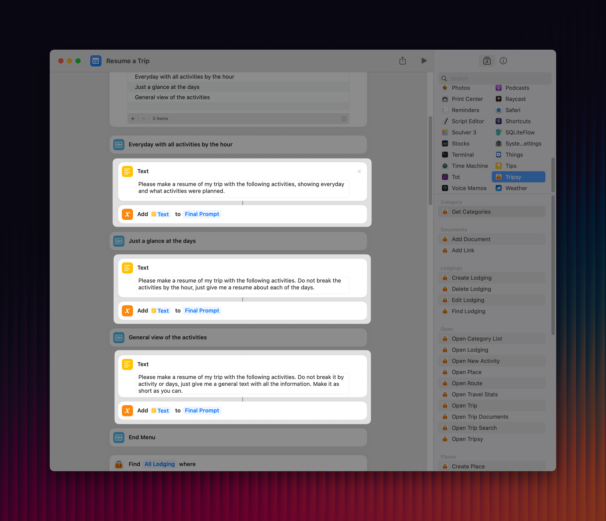Open Script Editor actions
Image resolution: width=606 pixels, height=521 pixels.
coord(468,121)
